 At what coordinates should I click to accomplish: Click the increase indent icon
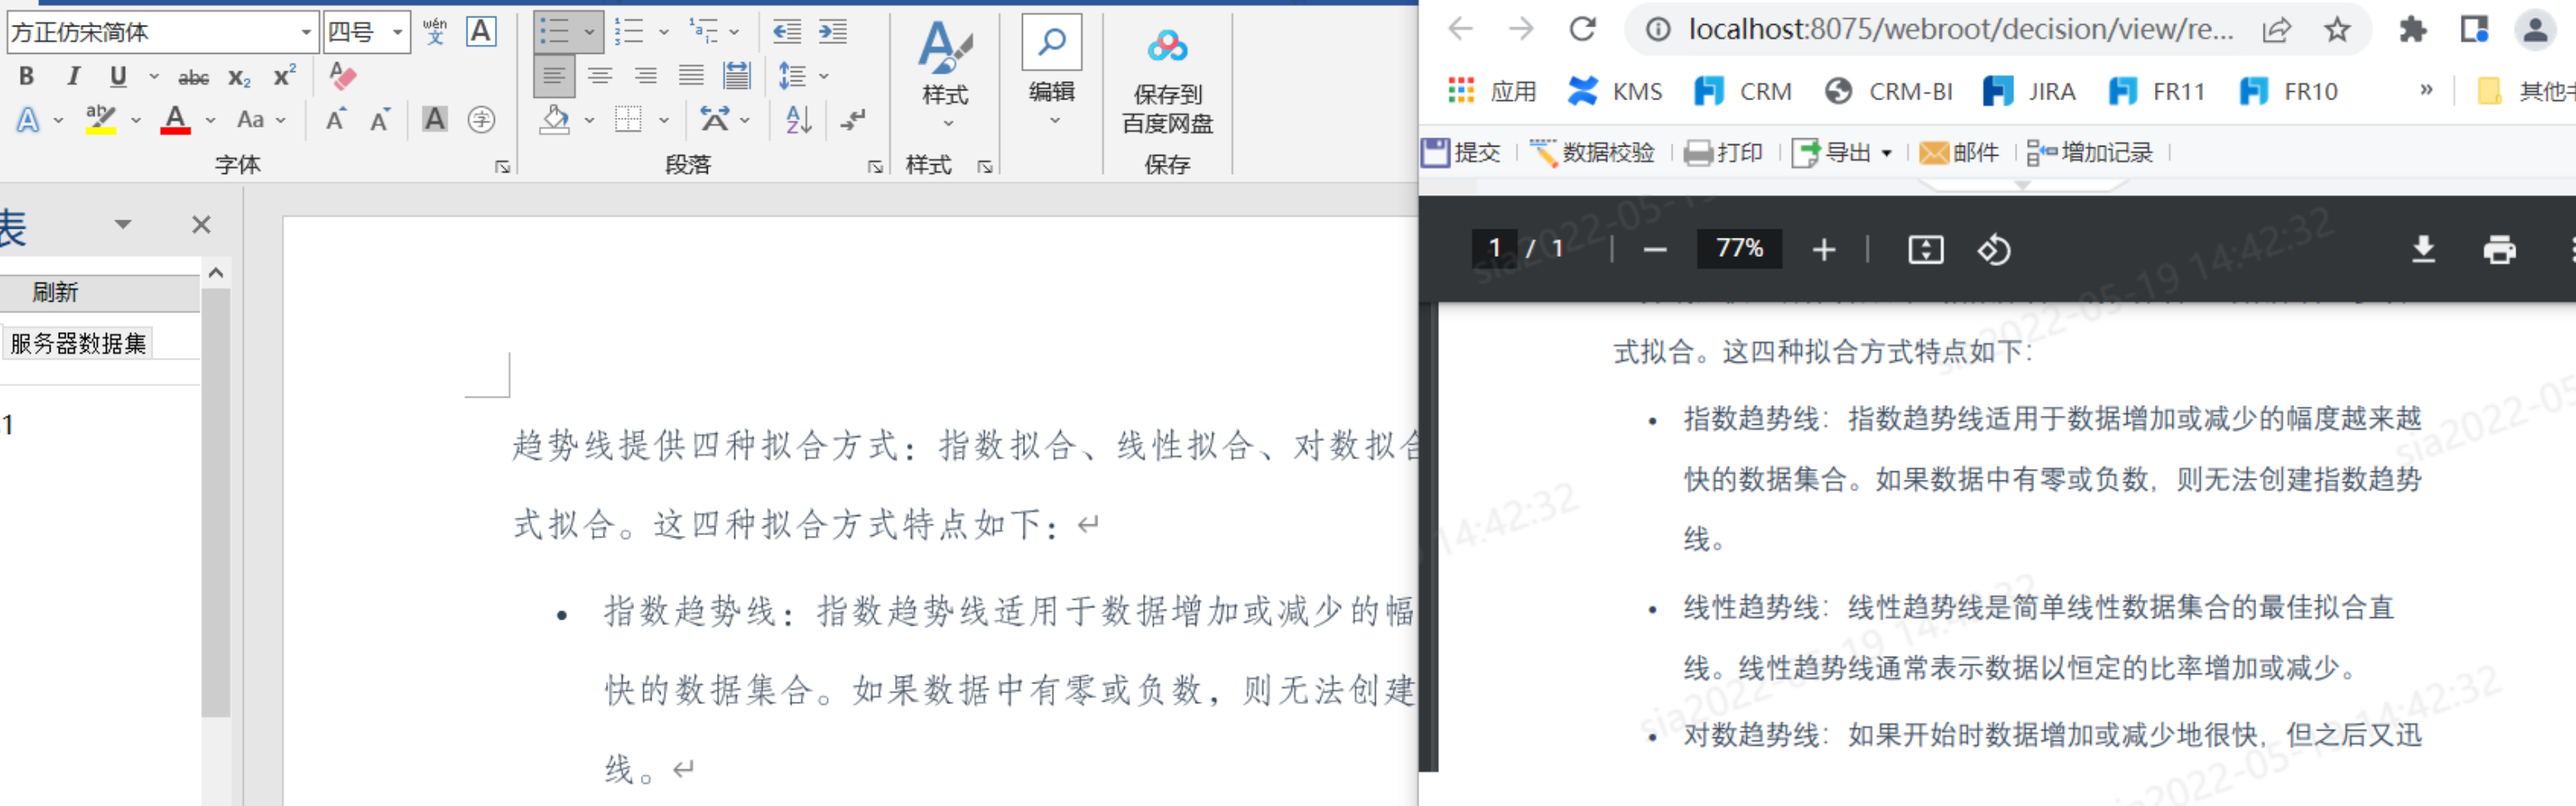[x=833, y=32]
